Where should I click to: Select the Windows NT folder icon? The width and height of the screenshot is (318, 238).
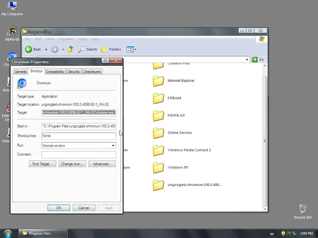(x=158, y=168)
